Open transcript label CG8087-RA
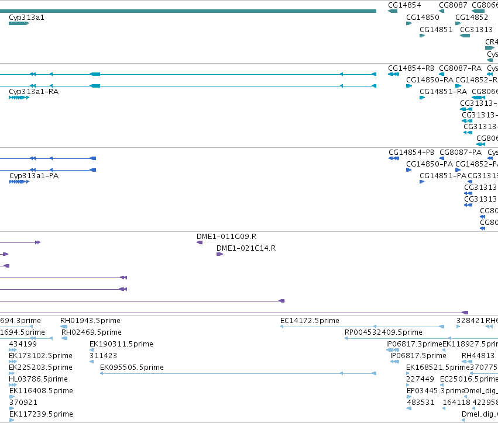The width and height of the screenshot is (498, 423). [460, 68]
